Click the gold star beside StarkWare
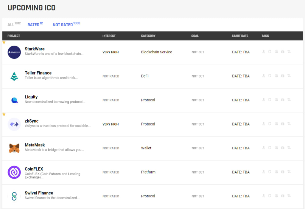 (4, 42)
